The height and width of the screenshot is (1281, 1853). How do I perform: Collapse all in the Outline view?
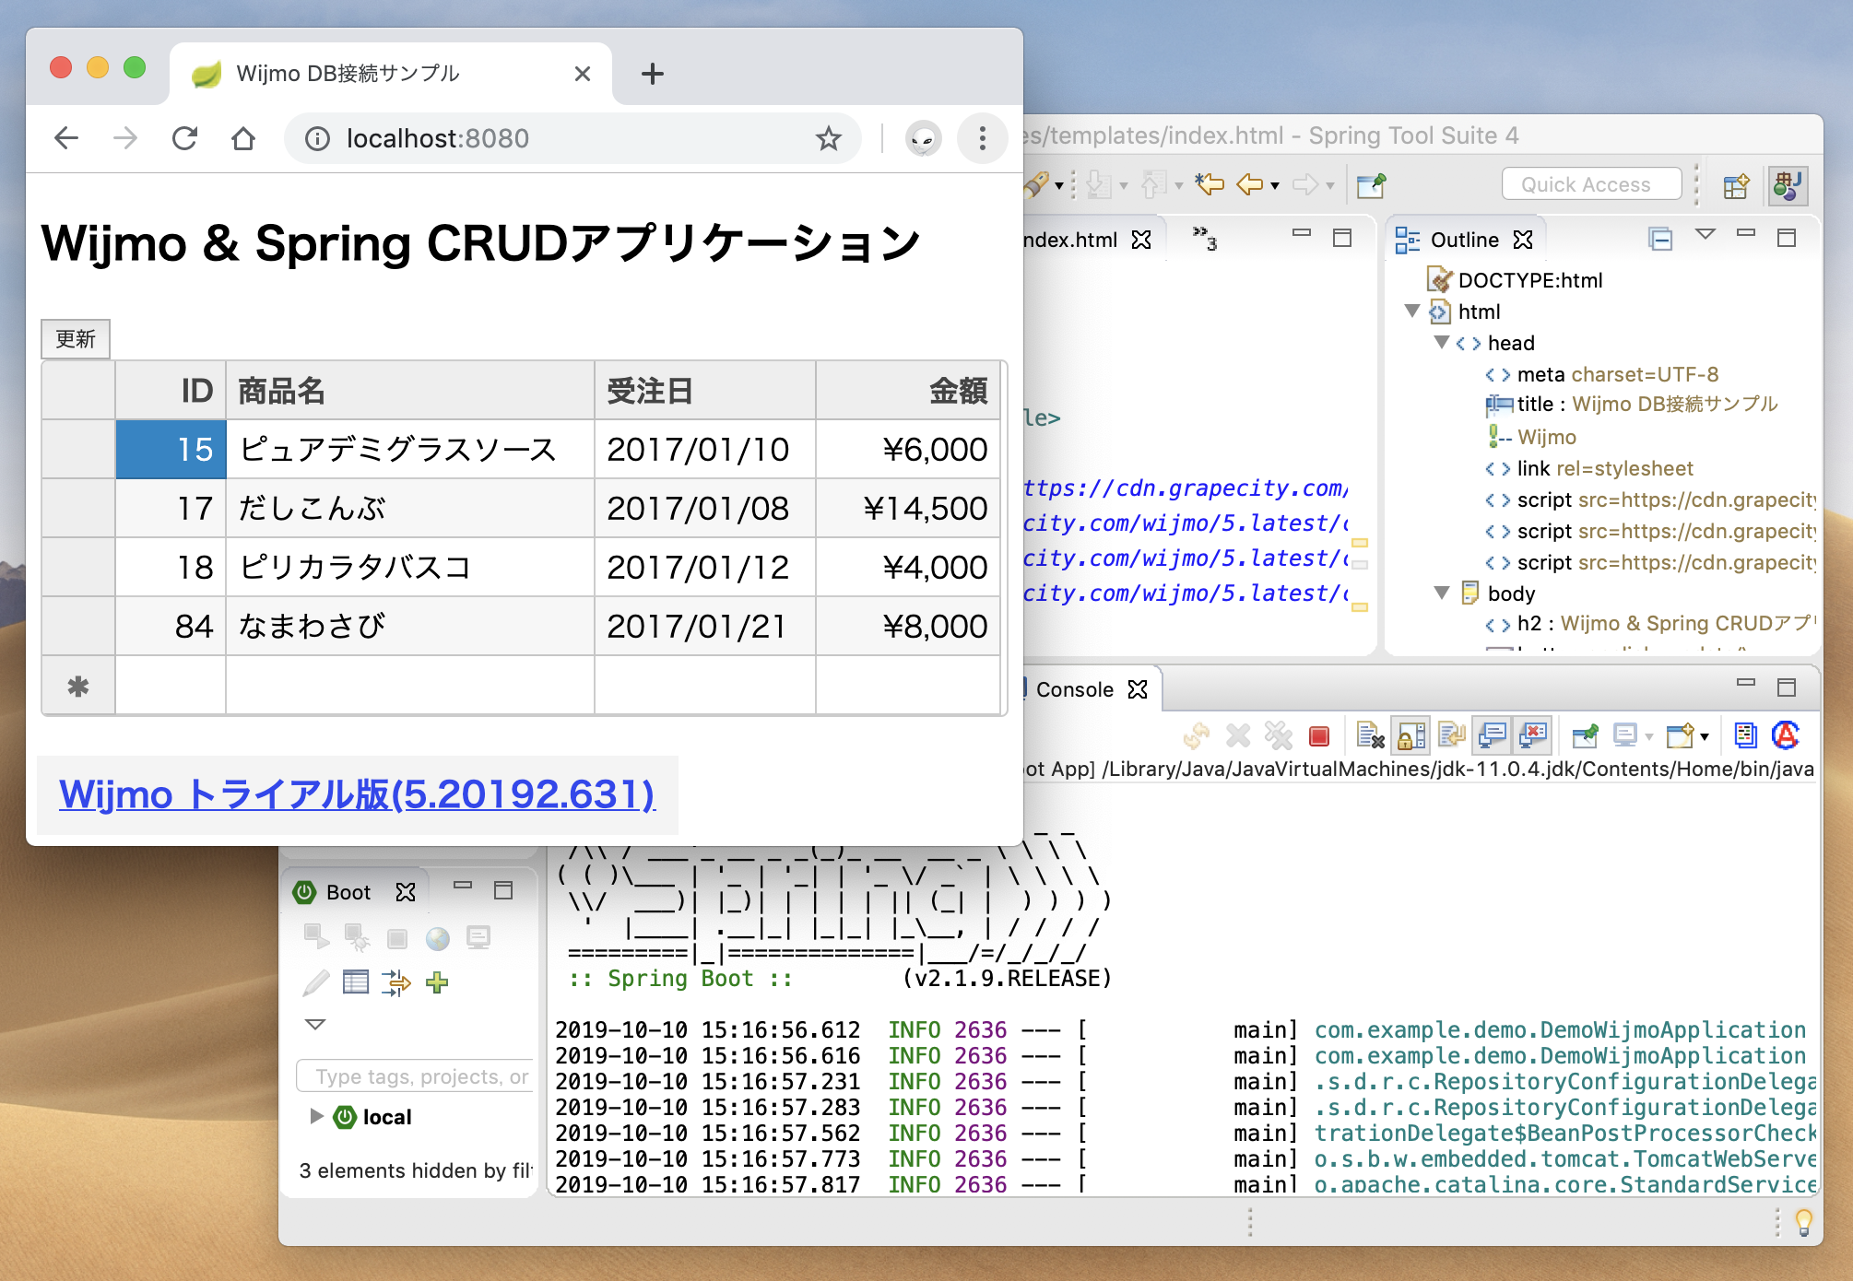point(1659,240)
